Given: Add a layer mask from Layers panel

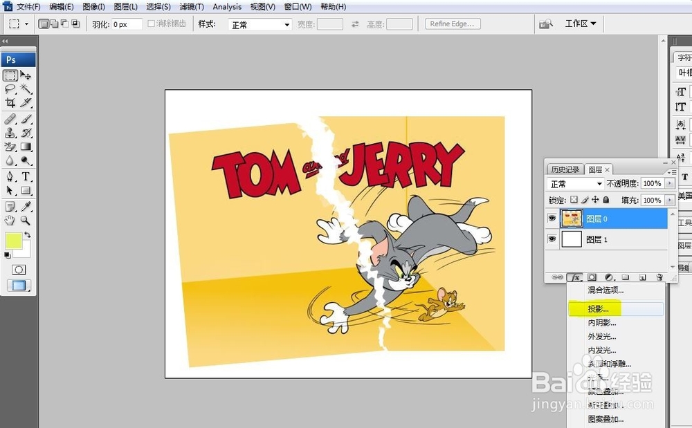Looking at the screenshot, I should click(x=592, y=277).
